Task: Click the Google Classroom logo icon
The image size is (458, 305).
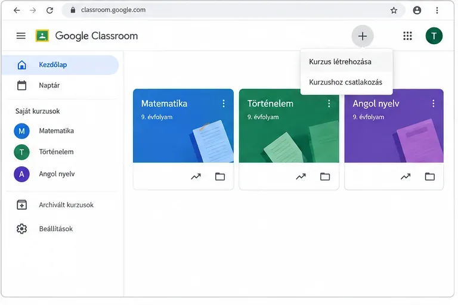Action: click(42, 36)
